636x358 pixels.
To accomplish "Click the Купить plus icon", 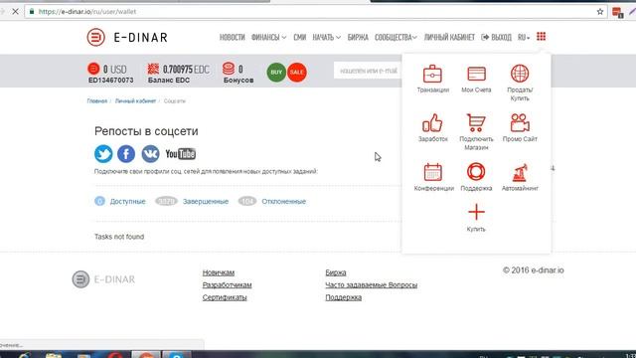I will pos(476,212).
